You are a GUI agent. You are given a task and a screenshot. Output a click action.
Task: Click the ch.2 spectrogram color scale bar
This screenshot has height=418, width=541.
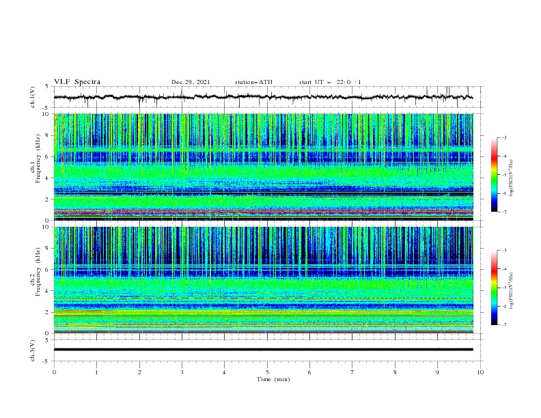click(494, 288)
